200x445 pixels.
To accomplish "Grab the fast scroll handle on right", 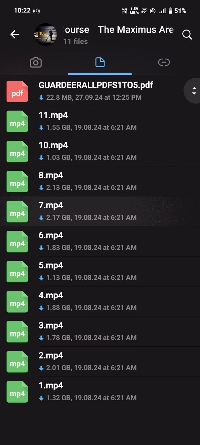I will 193,91.
